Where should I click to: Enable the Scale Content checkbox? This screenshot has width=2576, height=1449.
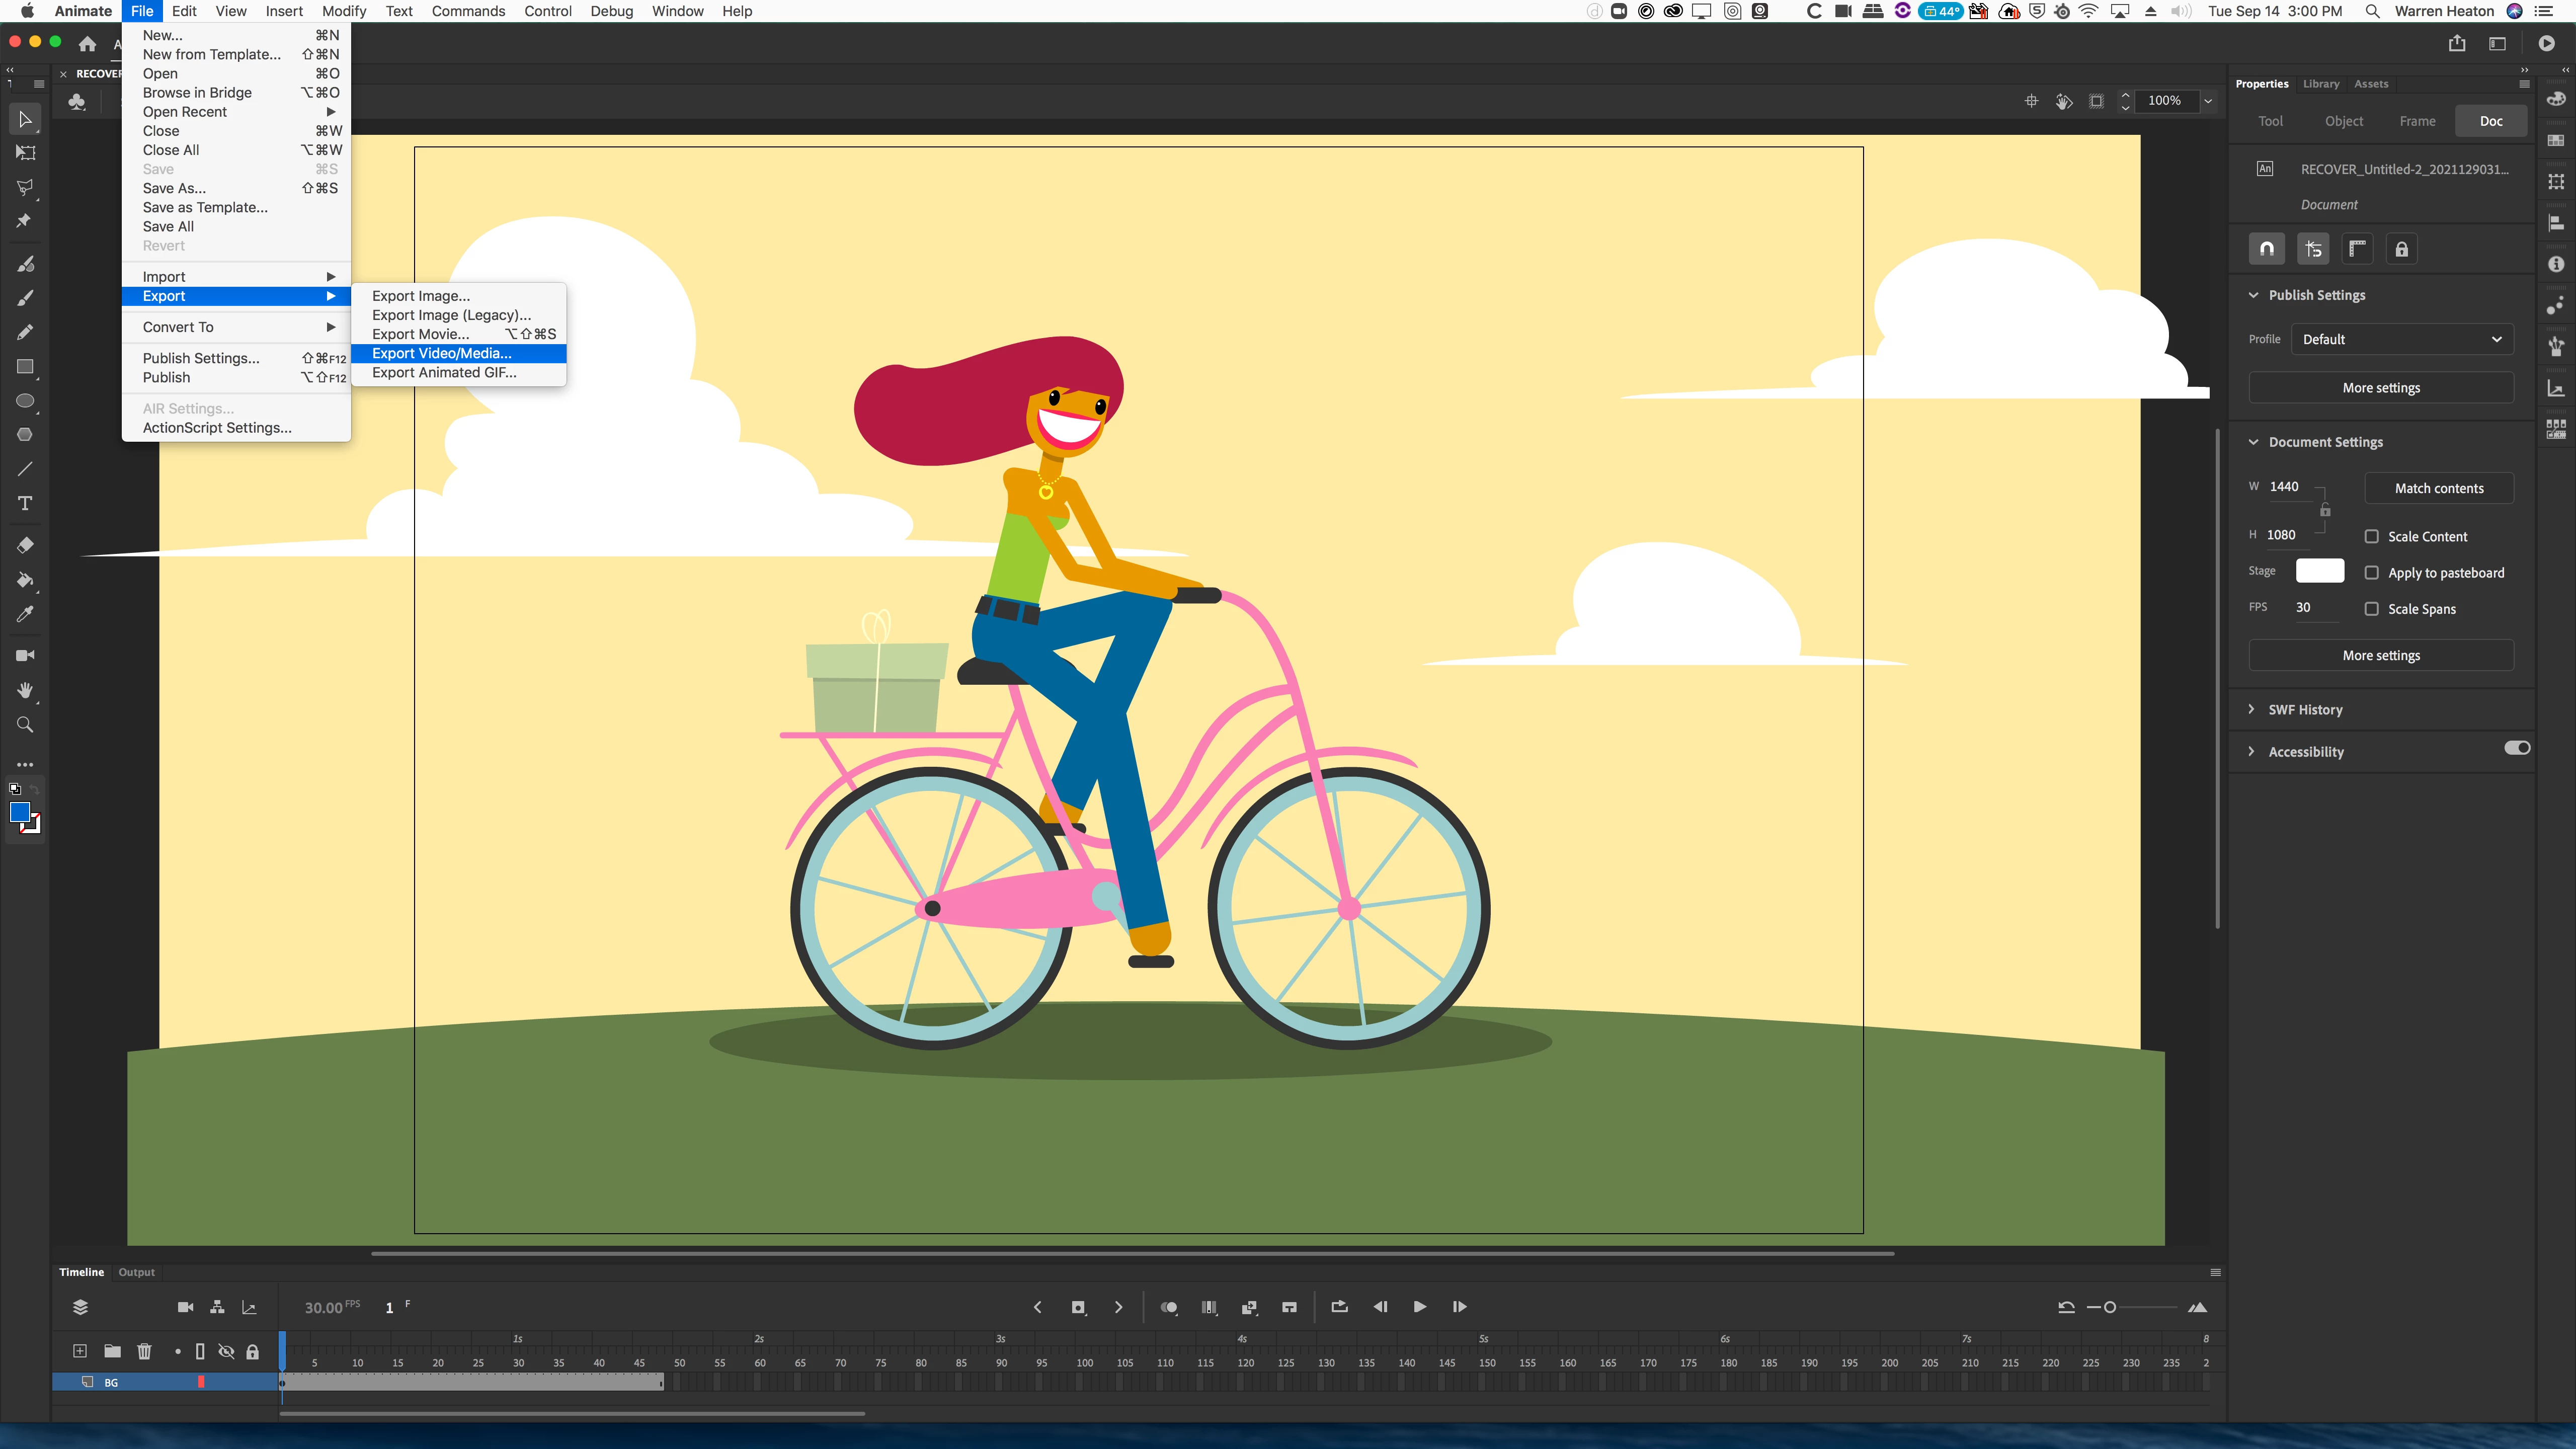2371,537
